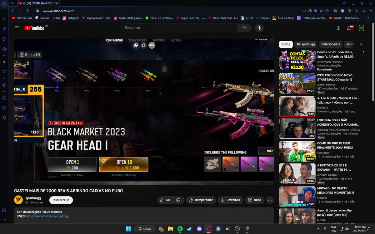Open Steam from the taskbar
375x234 pixels.
[189, 229]
